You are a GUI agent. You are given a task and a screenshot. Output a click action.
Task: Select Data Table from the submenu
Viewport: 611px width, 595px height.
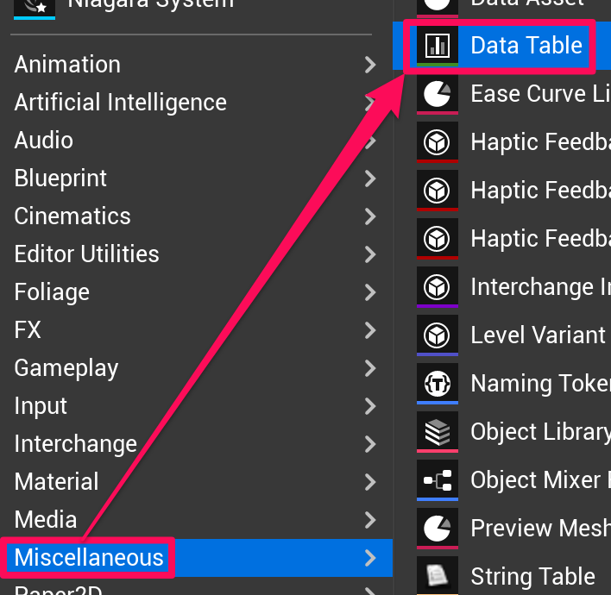click(x=526, y=46)
